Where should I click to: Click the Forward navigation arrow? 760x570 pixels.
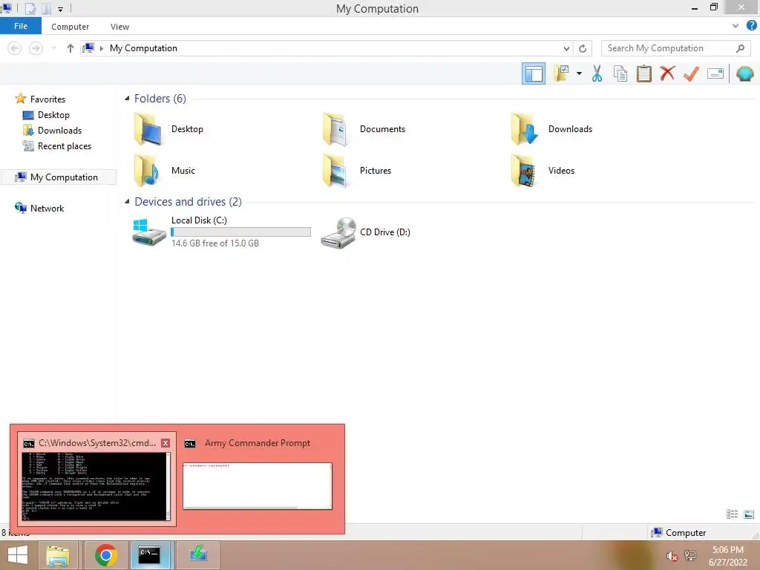[x=36, y=48]
